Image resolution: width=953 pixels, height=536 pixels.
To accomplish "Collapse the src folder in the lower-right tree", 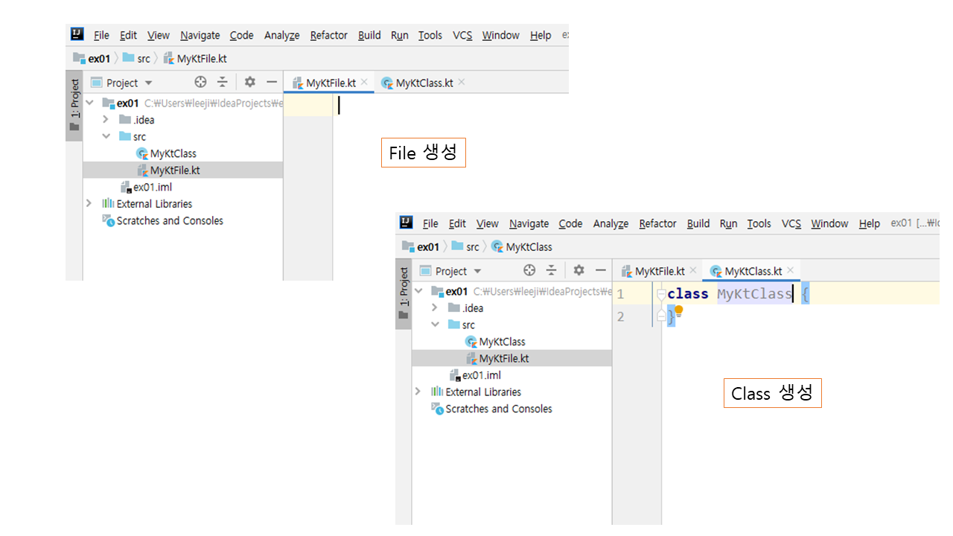I will coord(435,325).
